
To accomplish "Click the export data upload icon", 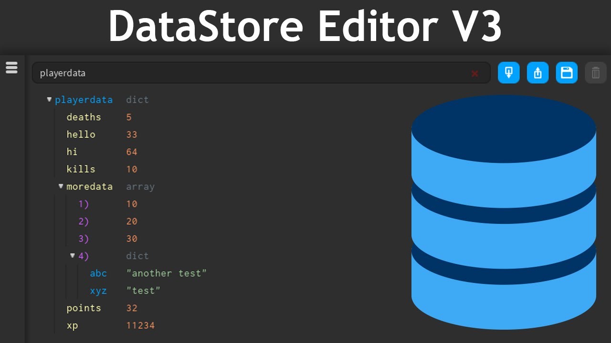I will pos(537,73).
